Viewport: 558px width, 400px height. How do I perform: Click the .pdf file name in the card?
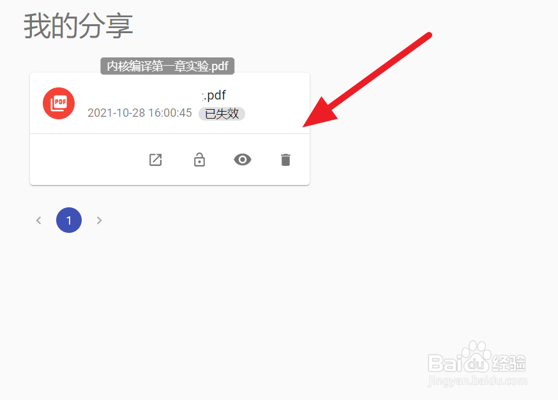(x=214, y=95)
